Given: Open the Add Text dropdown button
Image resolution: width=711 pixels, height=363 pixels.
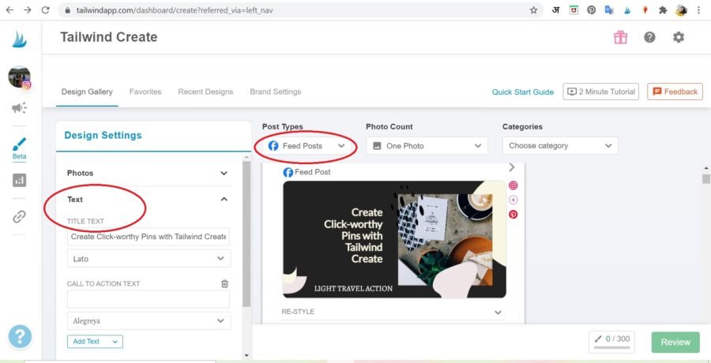Looking at the screenshot, I should (95, 341).
